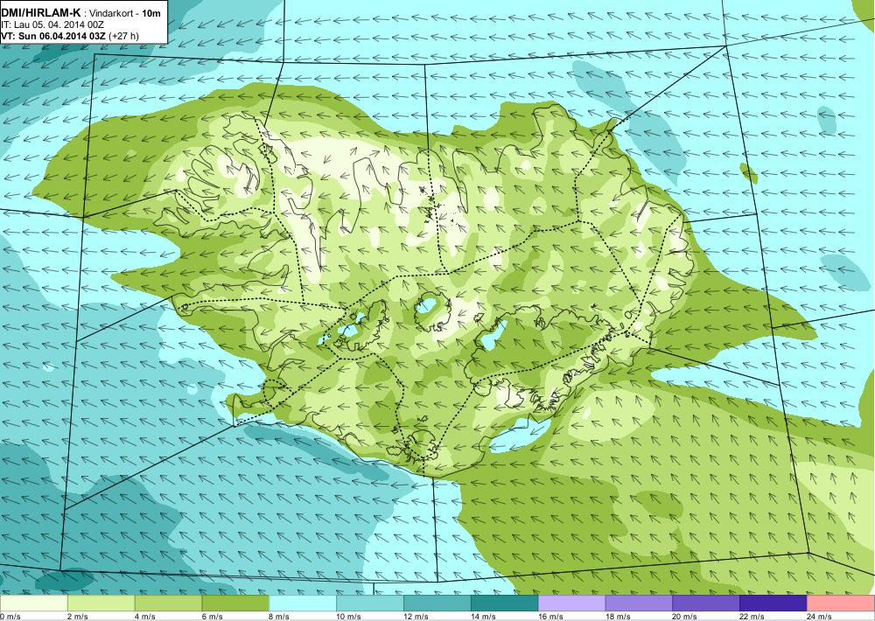Image resolution: width=875 pixels, height=621 pixels.
Task: Click the "10 m/s" legend label
Action: (349, 617)
